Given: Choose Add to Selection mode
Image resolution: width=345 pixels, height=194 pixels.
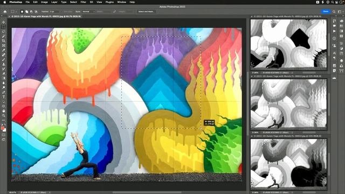Looking at the screenshot, I should point(26,11).
